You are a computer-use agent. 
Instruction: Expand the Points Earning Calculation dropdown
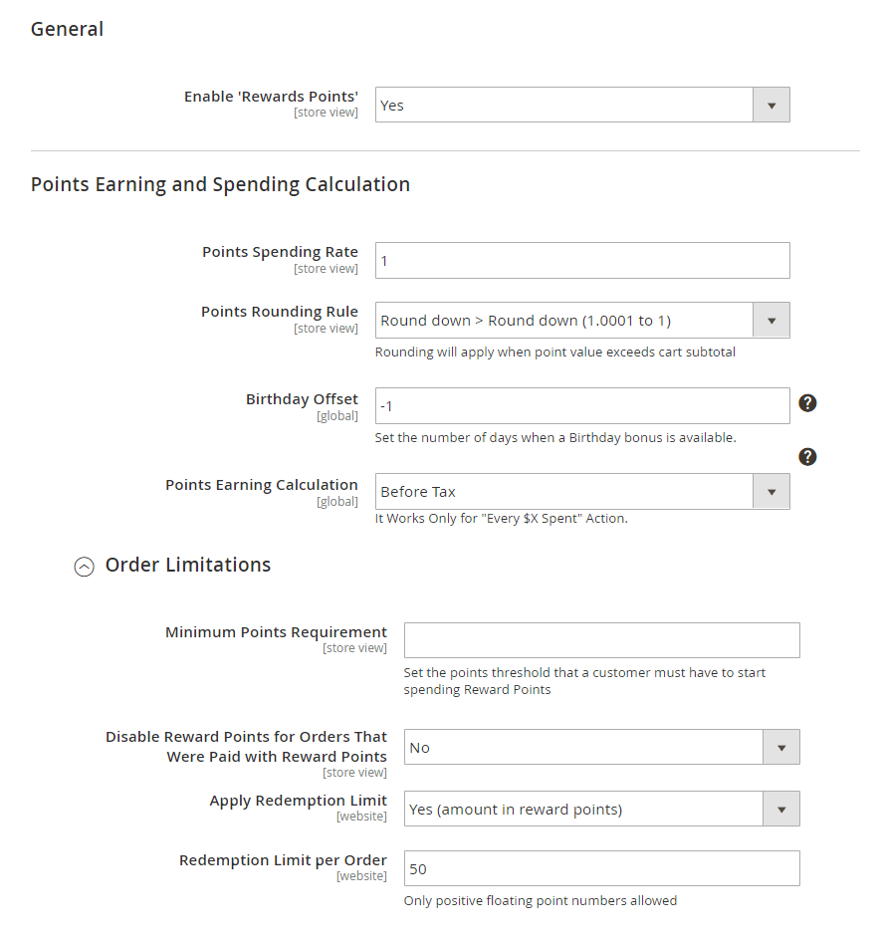click(563, 492)
